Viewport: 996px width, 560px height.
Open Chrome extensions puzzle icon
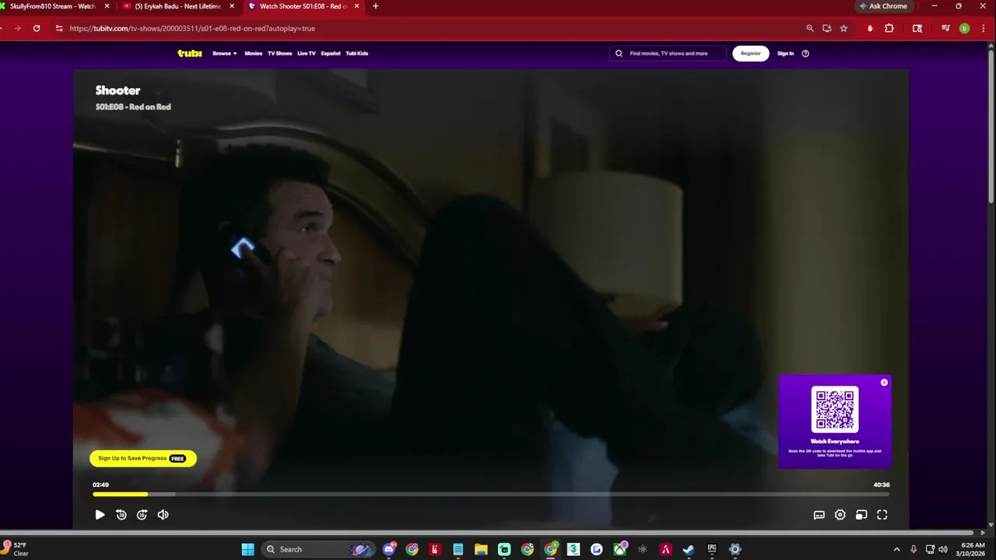click(x=889, y=28)
